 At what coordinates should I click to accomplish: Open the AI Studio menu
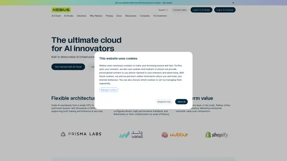tap(68, 16)
